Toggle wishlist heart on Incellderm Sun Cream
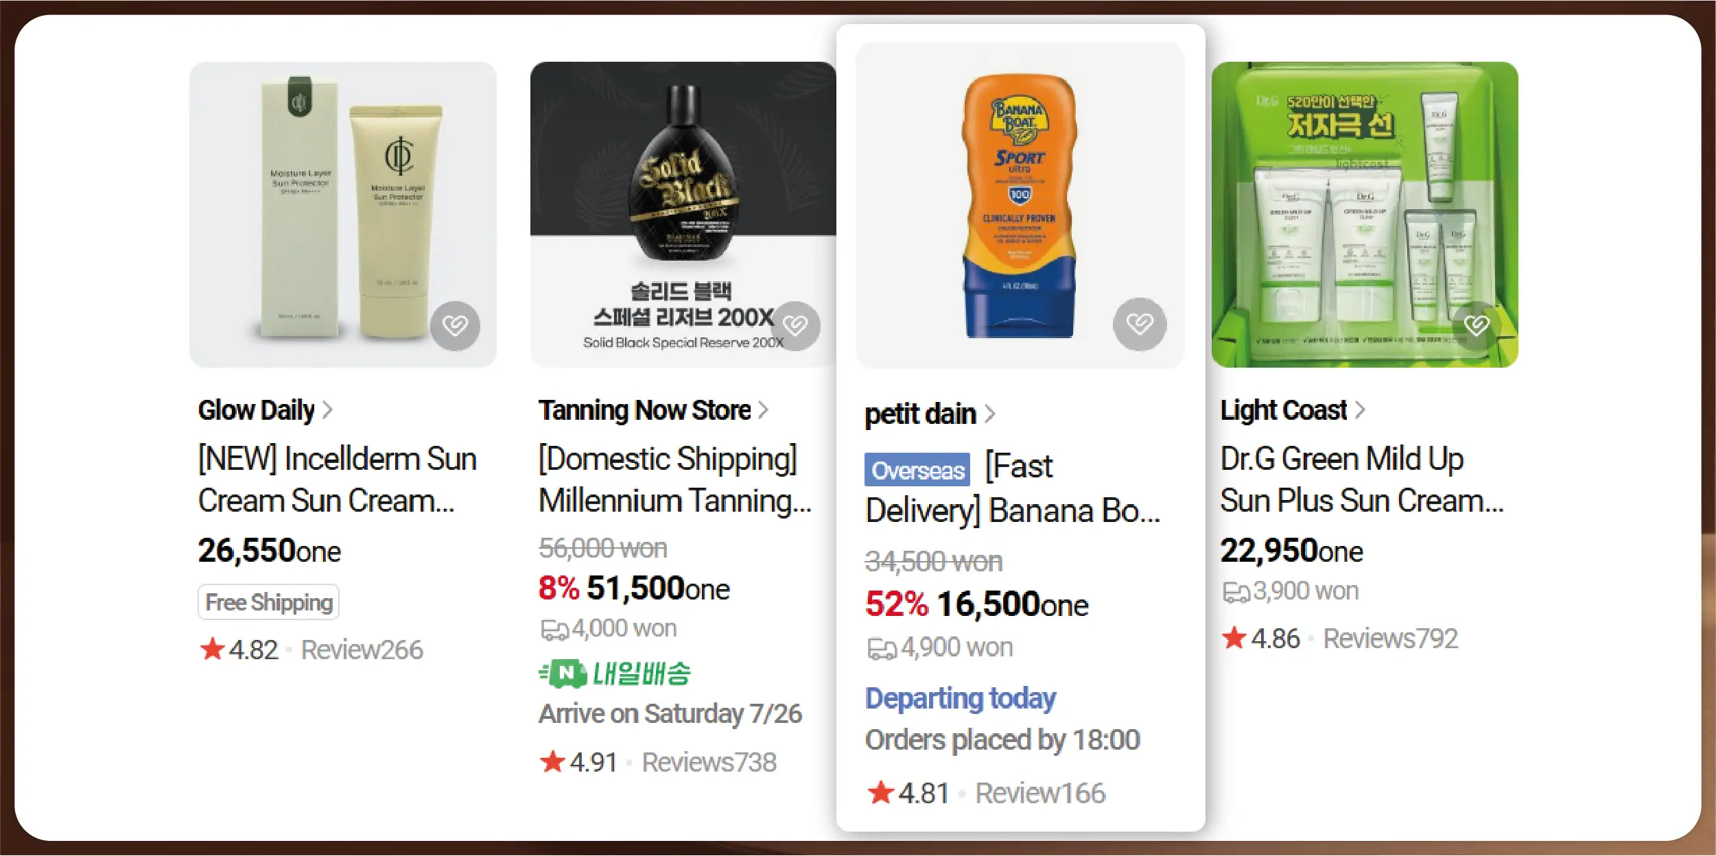This screenshot has width=1716, height=856. [455, 325]
